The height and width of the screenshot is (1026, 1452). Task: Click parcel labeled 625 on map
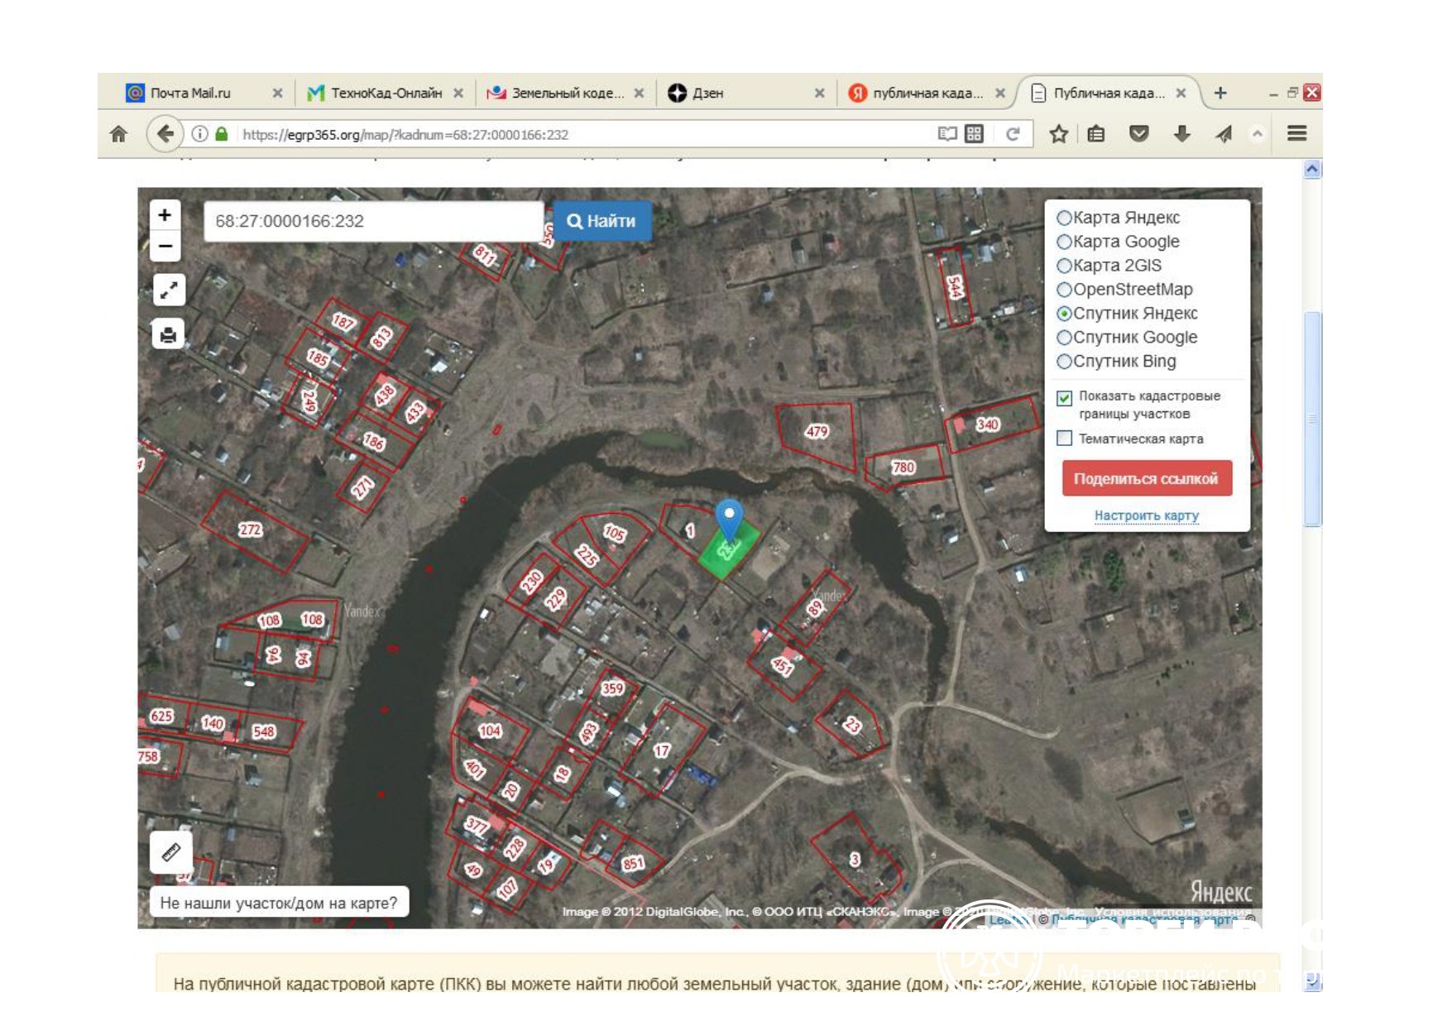[x=162, y=716]
